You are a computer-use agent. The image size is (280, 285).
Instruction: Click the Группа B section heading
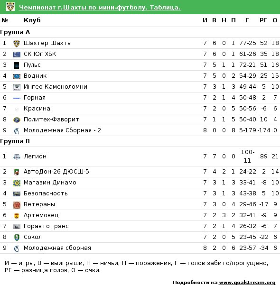[x=15, y=141]
